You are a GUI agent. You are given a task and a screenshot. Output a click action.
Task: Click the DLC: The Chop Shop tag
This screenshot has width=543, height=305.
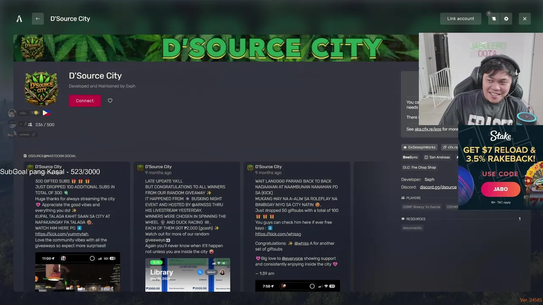[x=420, y=167]
